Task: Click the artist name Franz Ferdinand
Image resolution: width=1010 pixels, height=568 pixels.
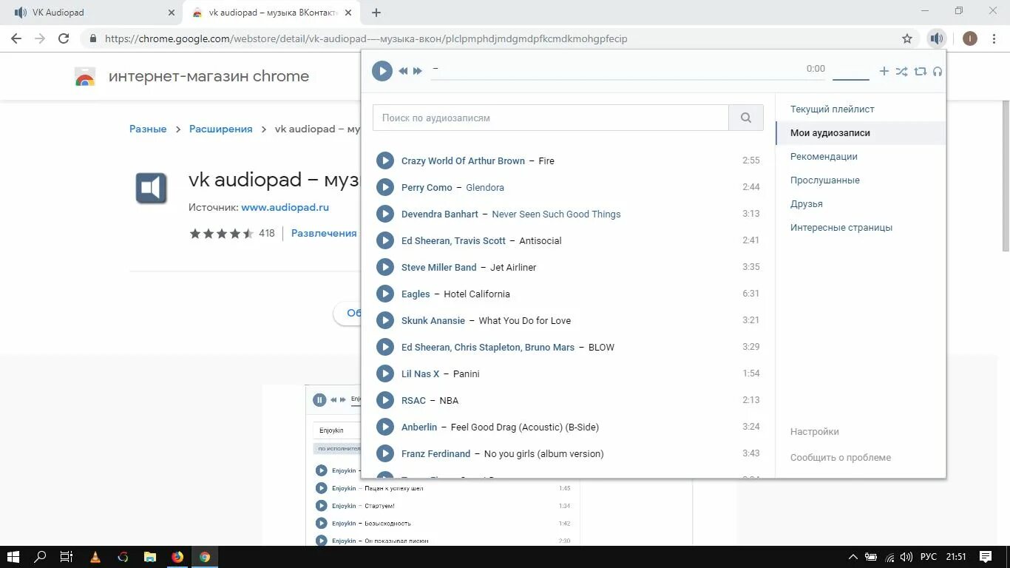Action: tap(435, 453)
